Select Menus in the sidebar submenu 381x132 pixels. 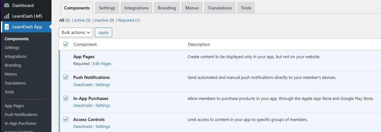click(x=11, y=74)
